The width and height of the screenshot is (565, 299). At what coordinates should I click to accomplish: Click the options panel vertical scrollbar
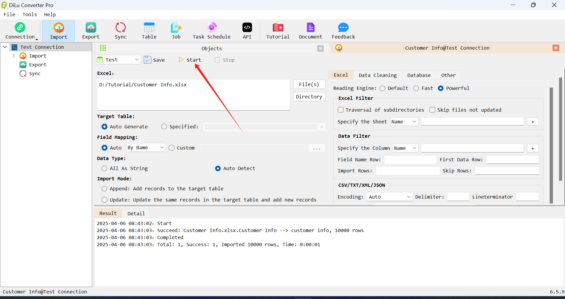tap(551, 145)
